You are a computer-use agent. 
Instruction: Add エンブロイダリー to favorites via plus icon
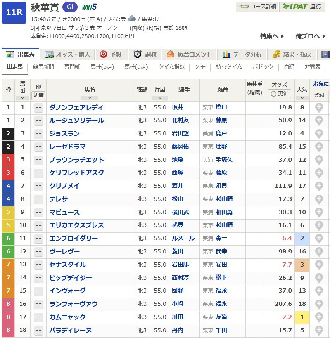pyautogui.click(x=319, y=238)
